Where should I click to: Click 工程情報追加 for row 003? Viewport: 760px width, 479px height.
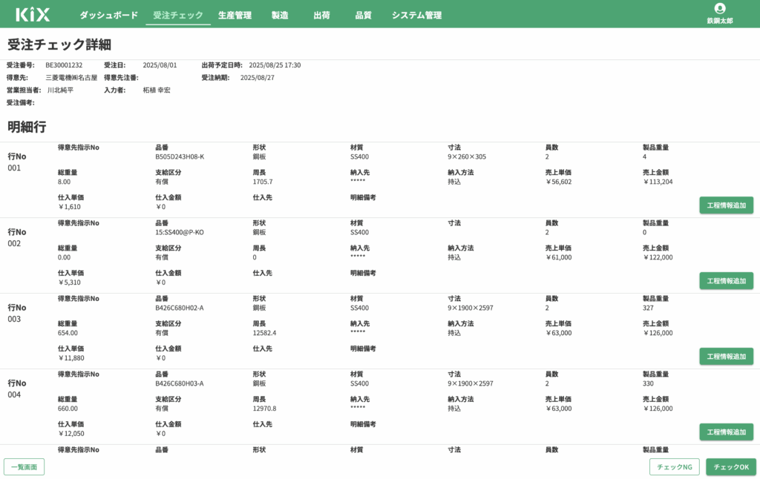click(x=726, y=357)
